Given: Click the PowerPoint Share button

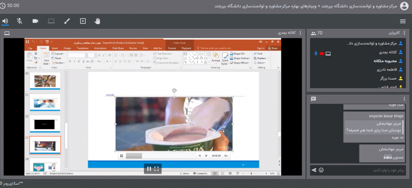Looking at the screenshot, I should pyautogui.click(x=273, y=48).
